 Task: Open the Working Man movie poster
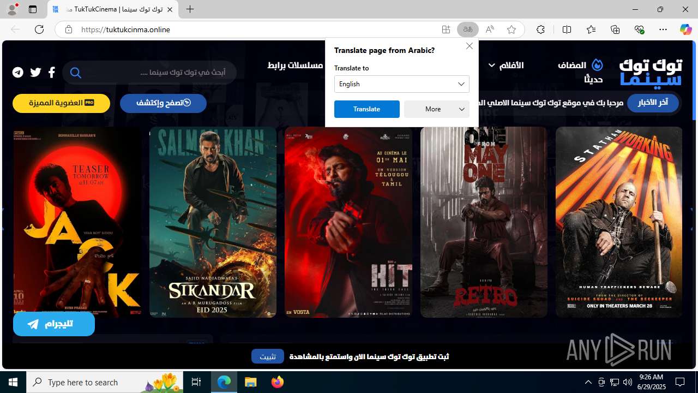click(619, 222)
